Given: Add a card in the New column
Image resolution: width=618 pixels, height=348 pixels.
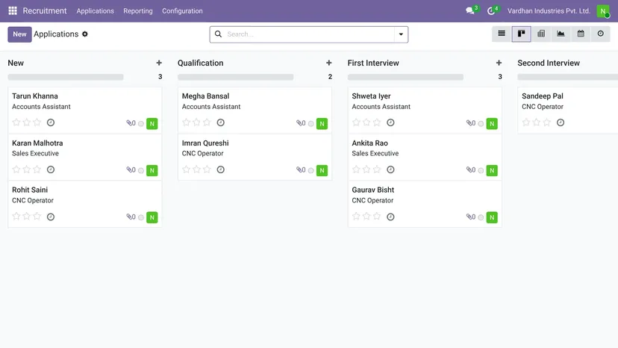Looking at the screenshot, I should pos(159,63).
